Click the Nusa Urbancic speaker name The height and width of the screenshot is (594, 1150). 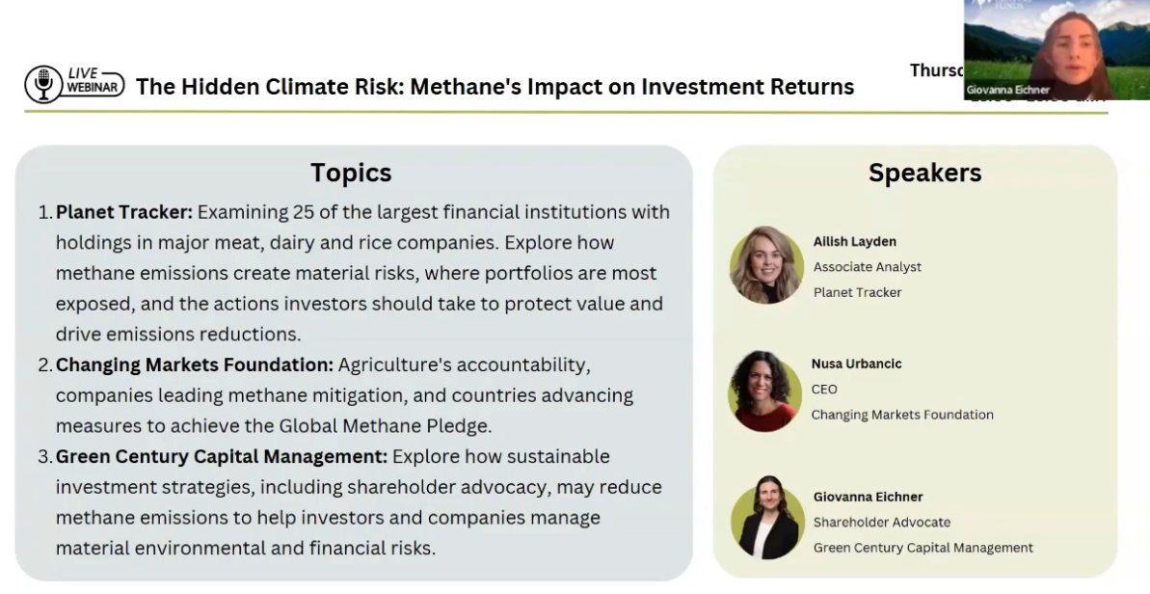pos(857,364)
